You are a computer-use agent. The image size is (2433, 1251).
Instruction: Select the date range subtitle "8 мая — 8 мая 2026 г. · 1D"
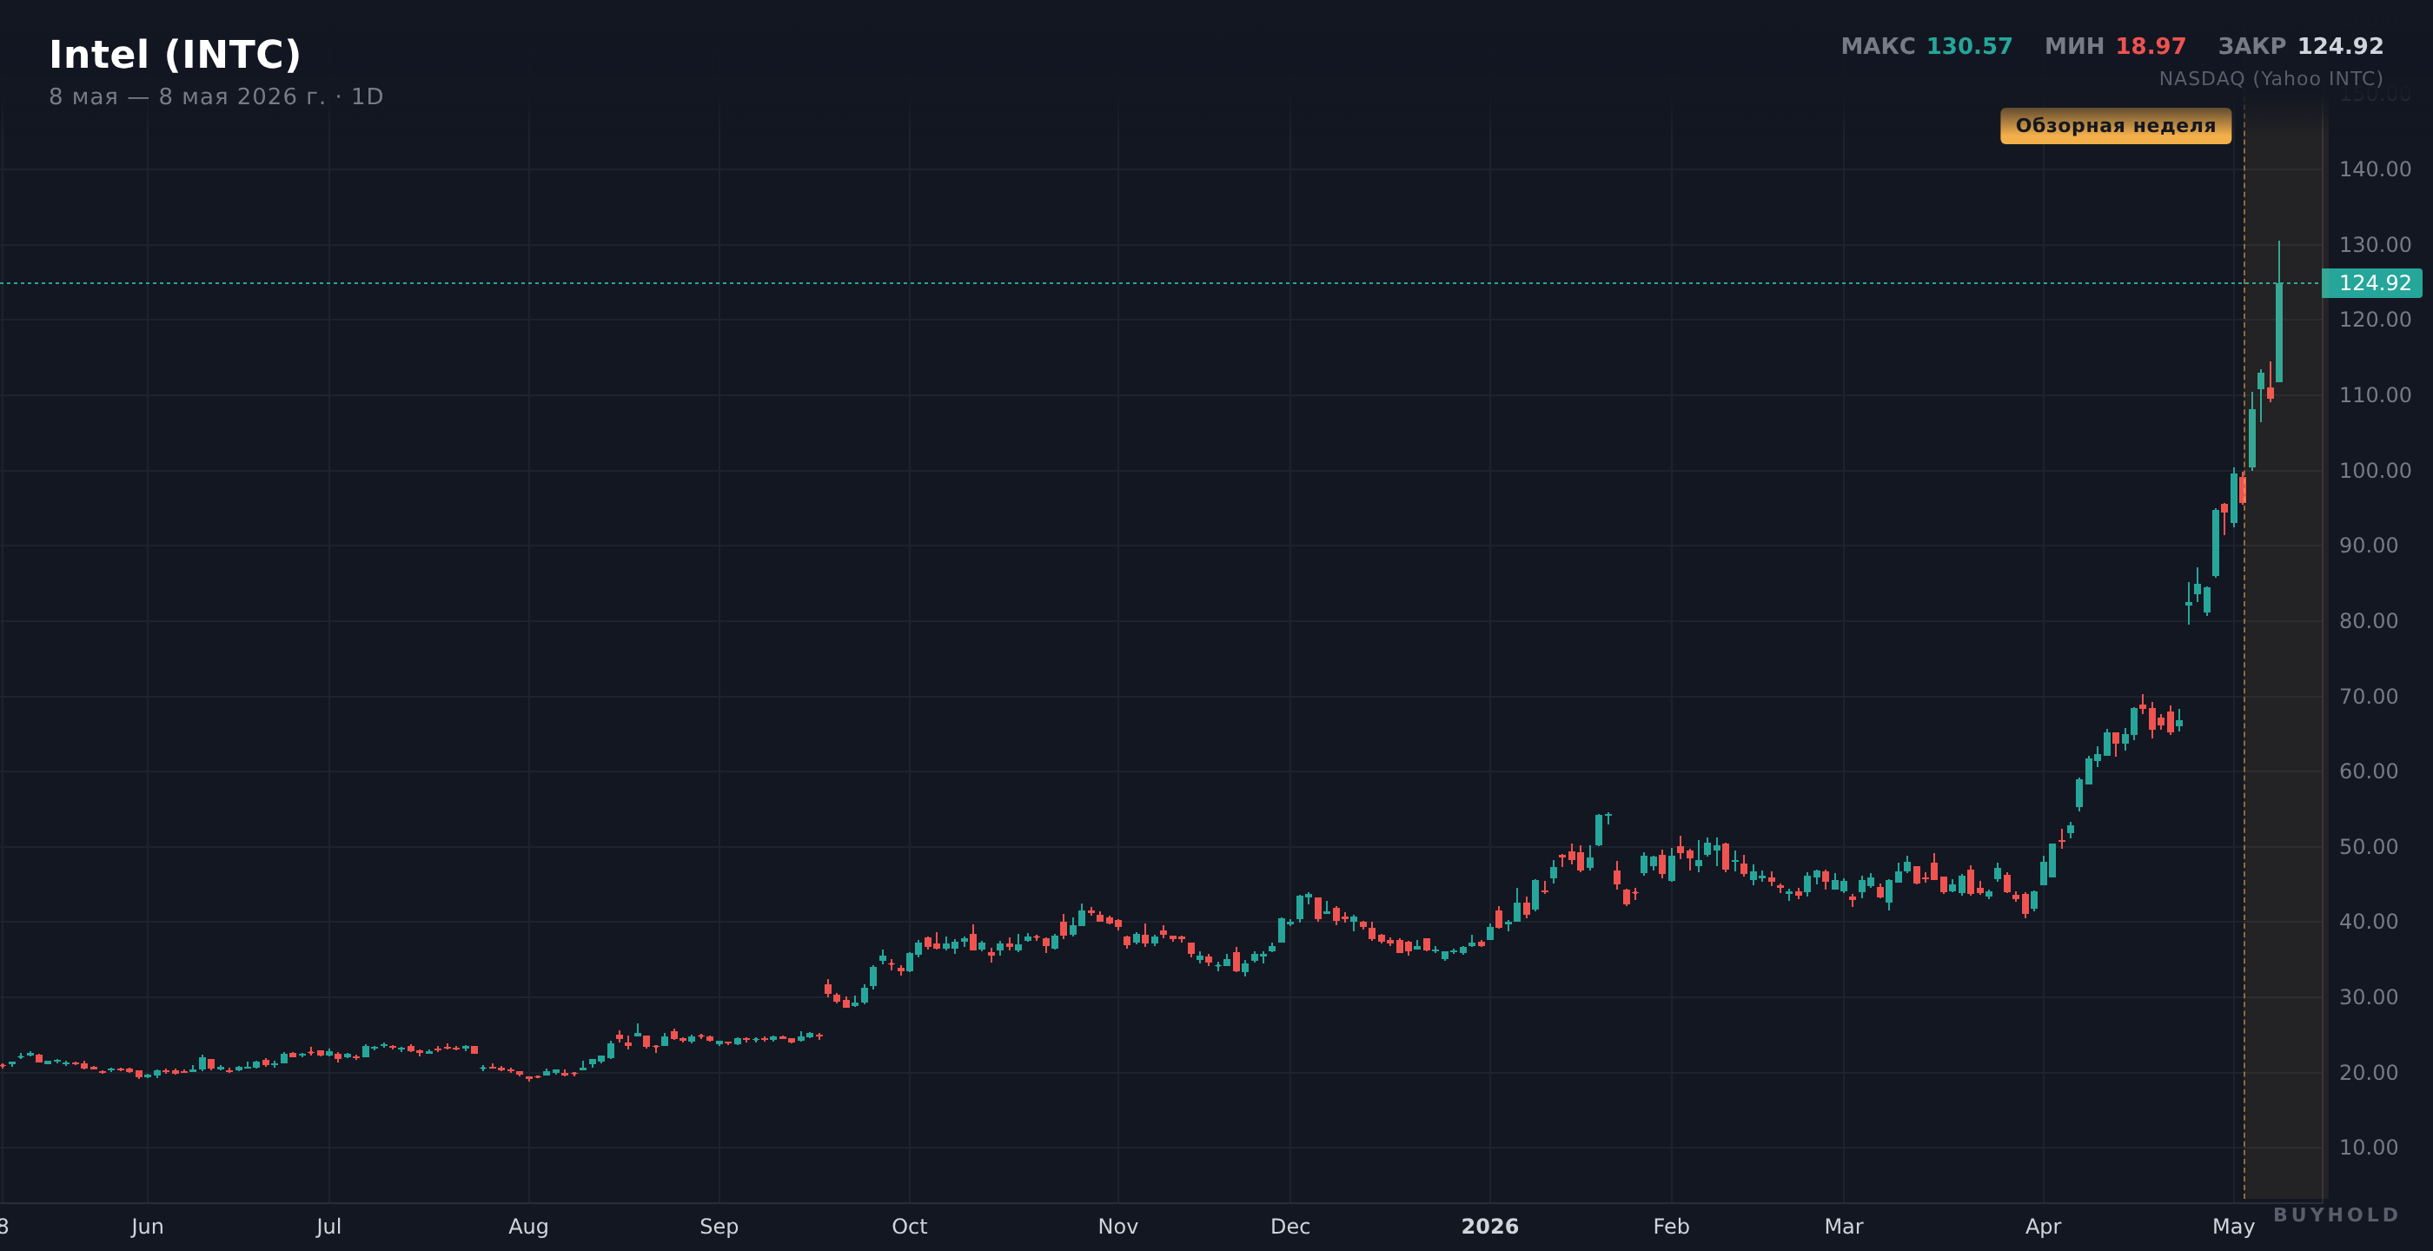[x=216, y=97]
